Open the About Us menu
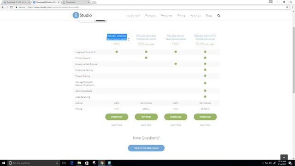This screenshot has width=295, height=166. pyautogui.click(x=195, y=15)
